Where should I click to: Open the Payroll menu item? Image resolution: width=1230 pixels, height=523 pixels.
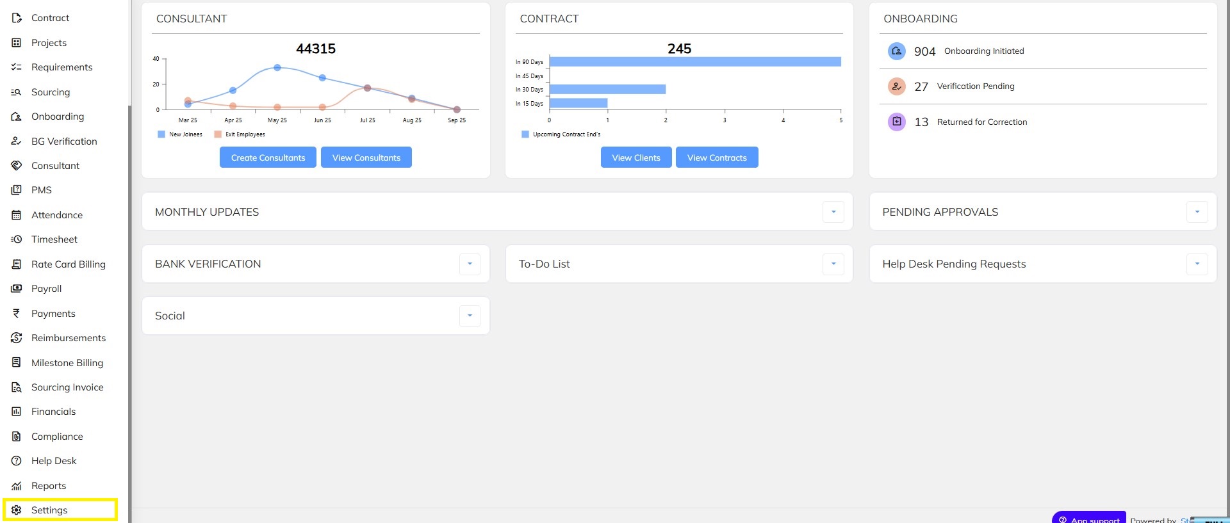click(47, 289)
